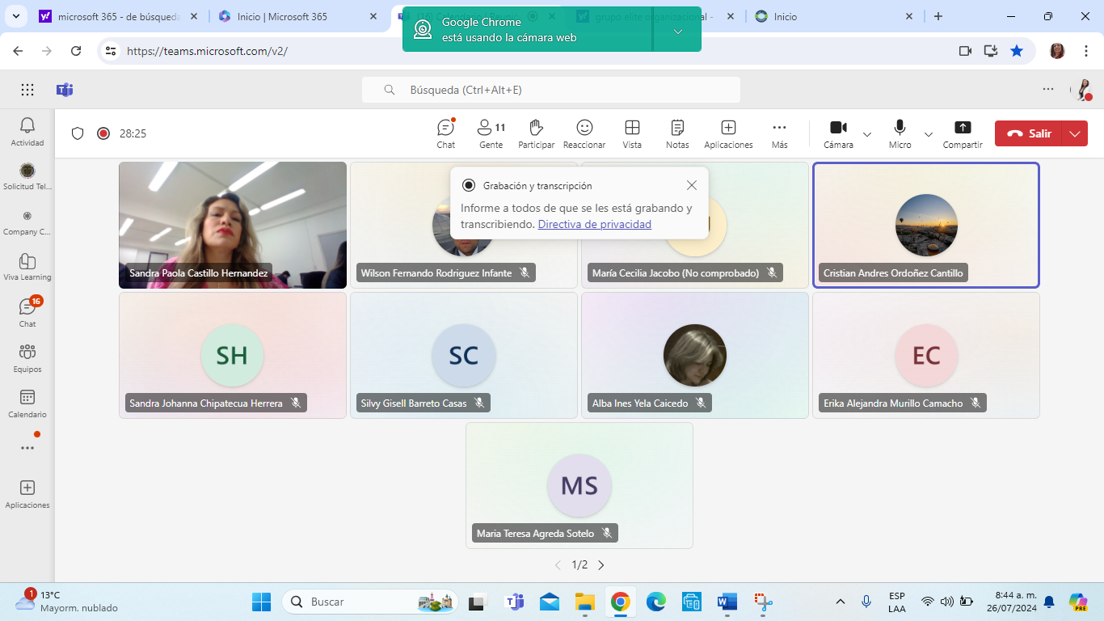Start sharing with Compartir button
The width and height of the screenshot is (1104, 621).
click(x=963, y=134)
